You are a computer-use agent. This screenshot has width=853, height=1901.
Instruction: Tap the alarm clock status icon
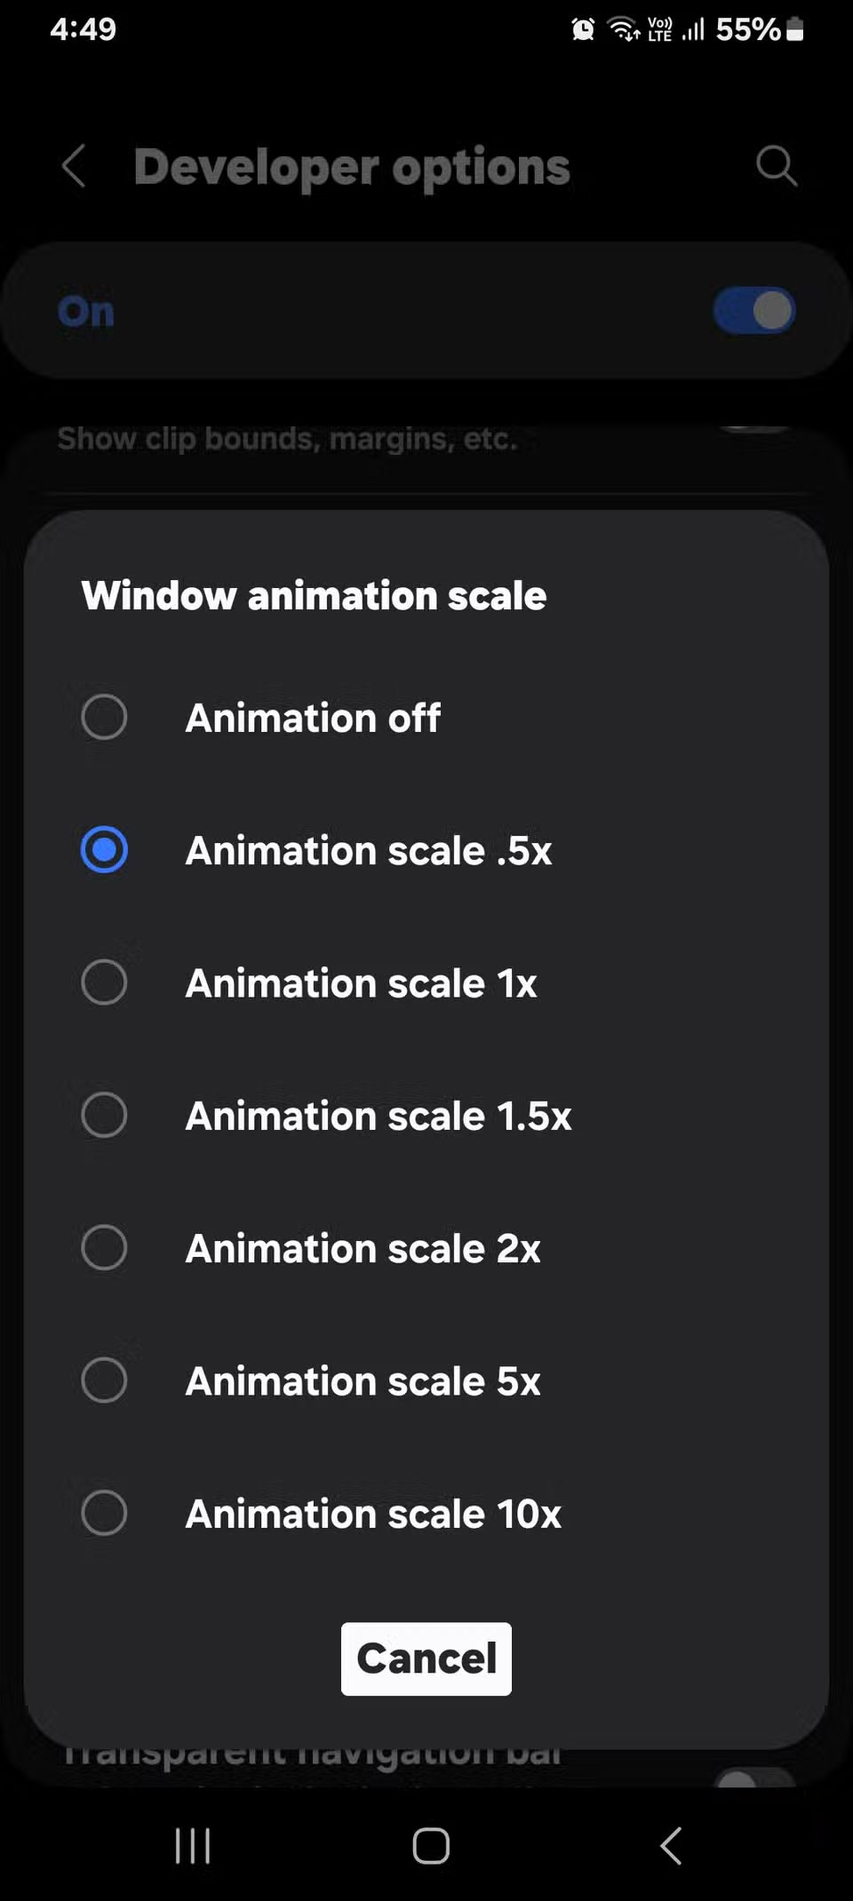(x=583, y=30)
